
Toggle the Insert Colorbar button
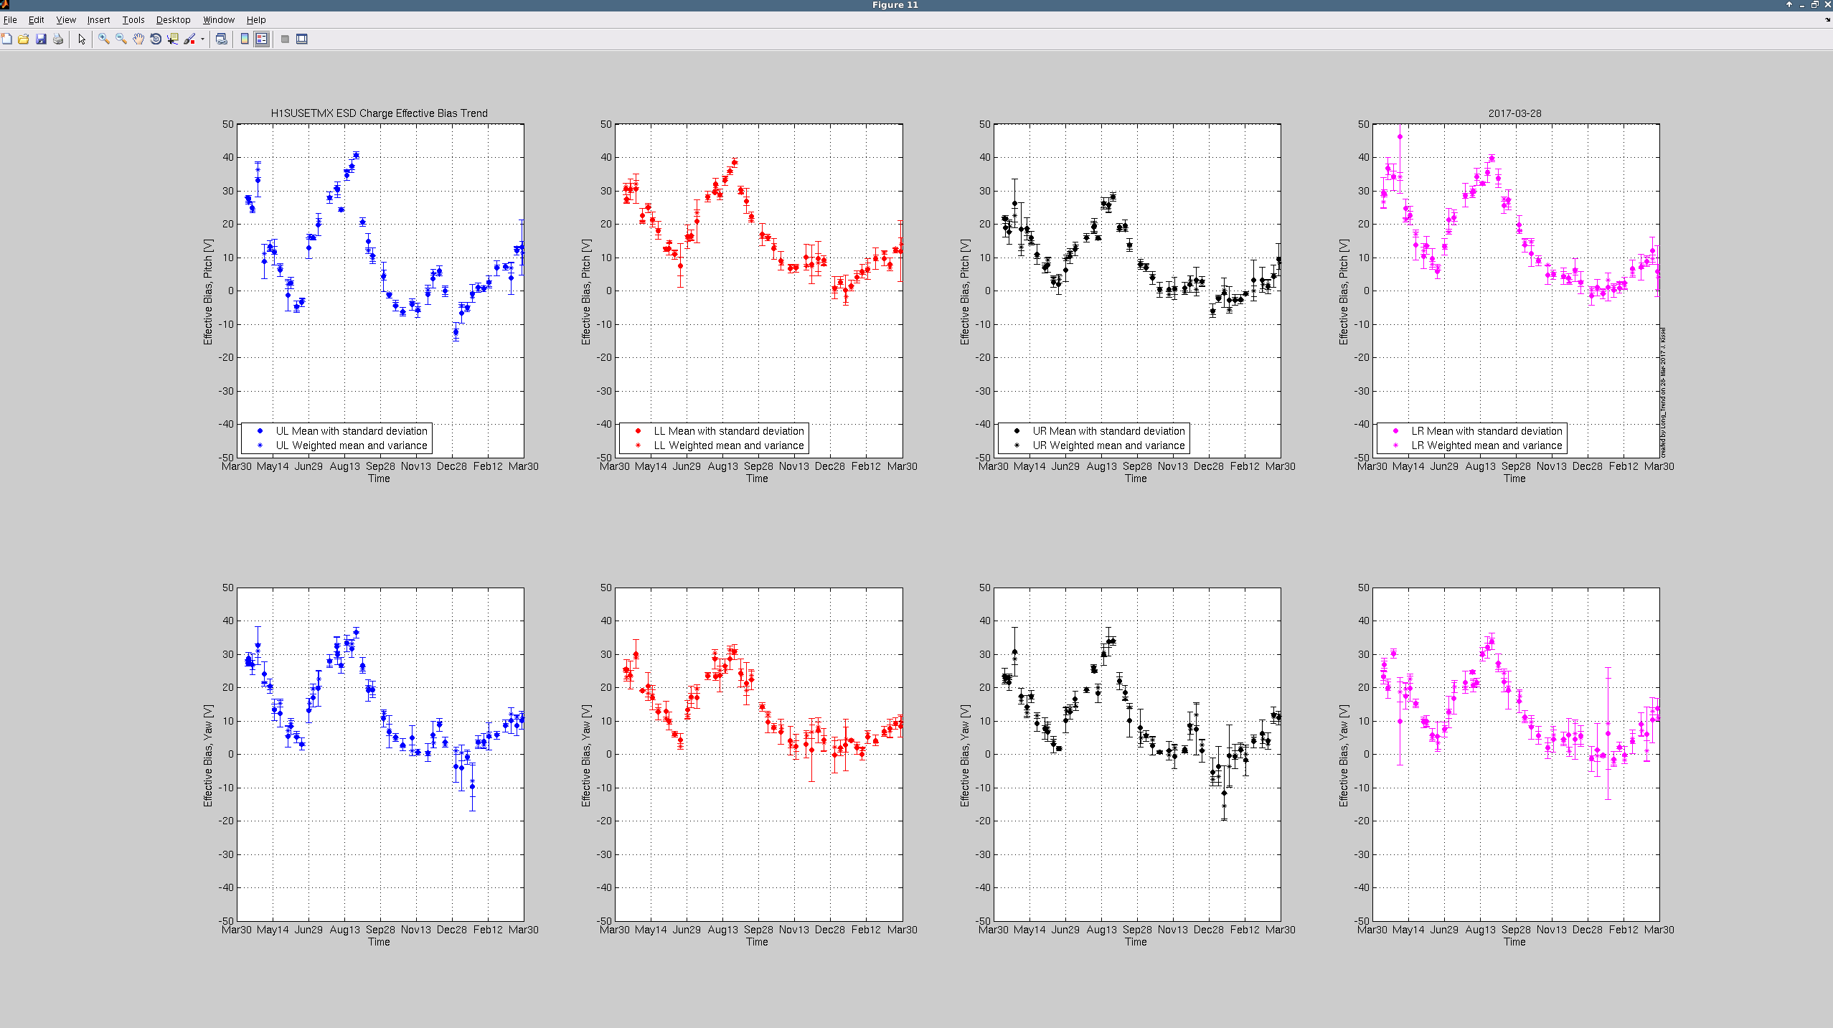245,39
